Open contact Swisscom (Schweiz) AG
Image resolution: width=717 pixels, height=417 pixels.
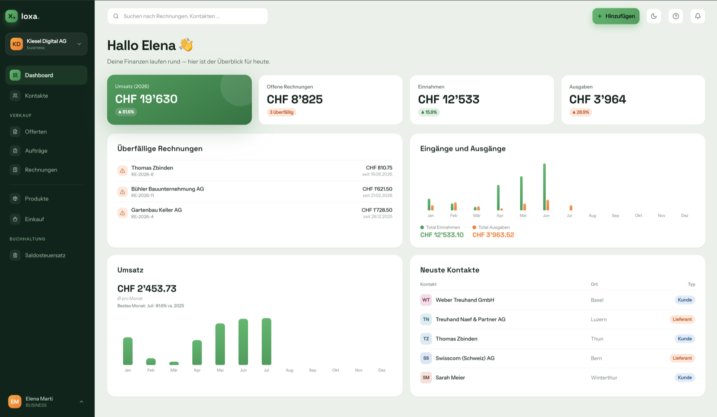point(557,358)
